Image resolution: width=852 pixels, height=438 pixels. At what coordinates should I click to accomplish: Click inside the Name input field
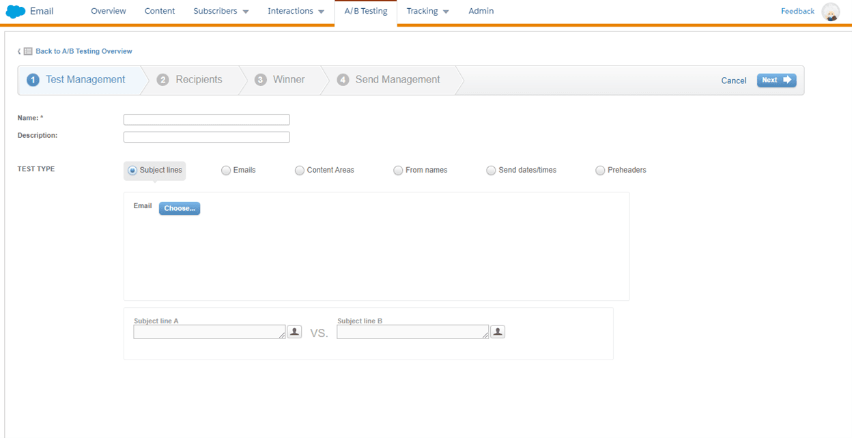[206, 119]
